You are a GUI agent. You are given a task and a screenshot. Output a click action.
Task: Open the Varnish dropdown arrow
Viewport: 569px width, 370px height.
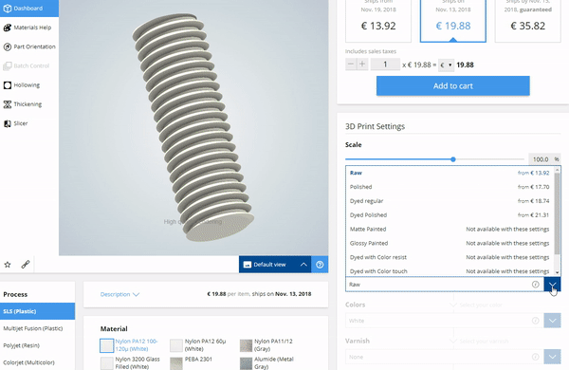552,357
